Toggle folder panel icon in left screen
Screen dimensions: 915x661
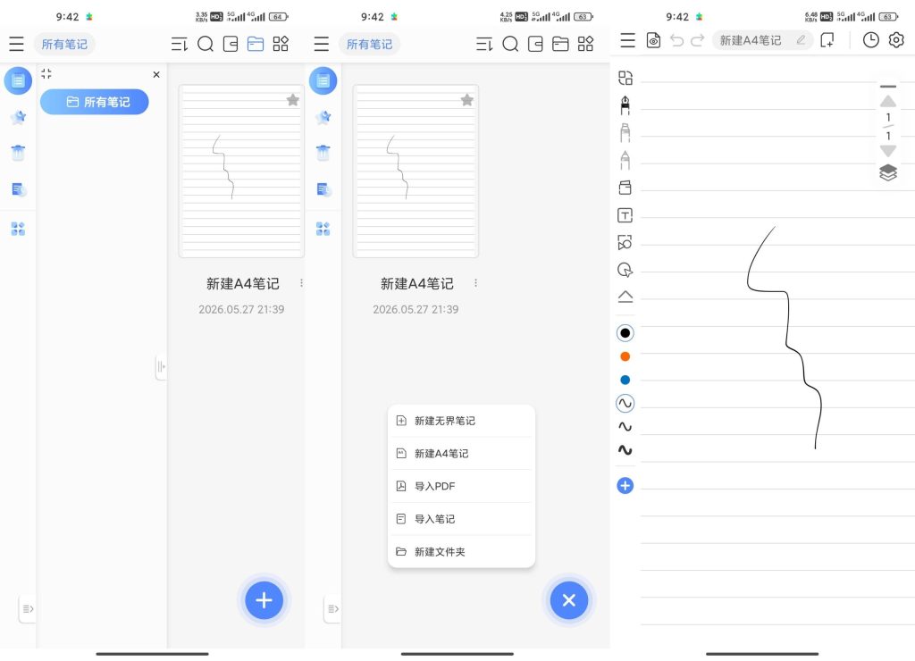point(256,44)
